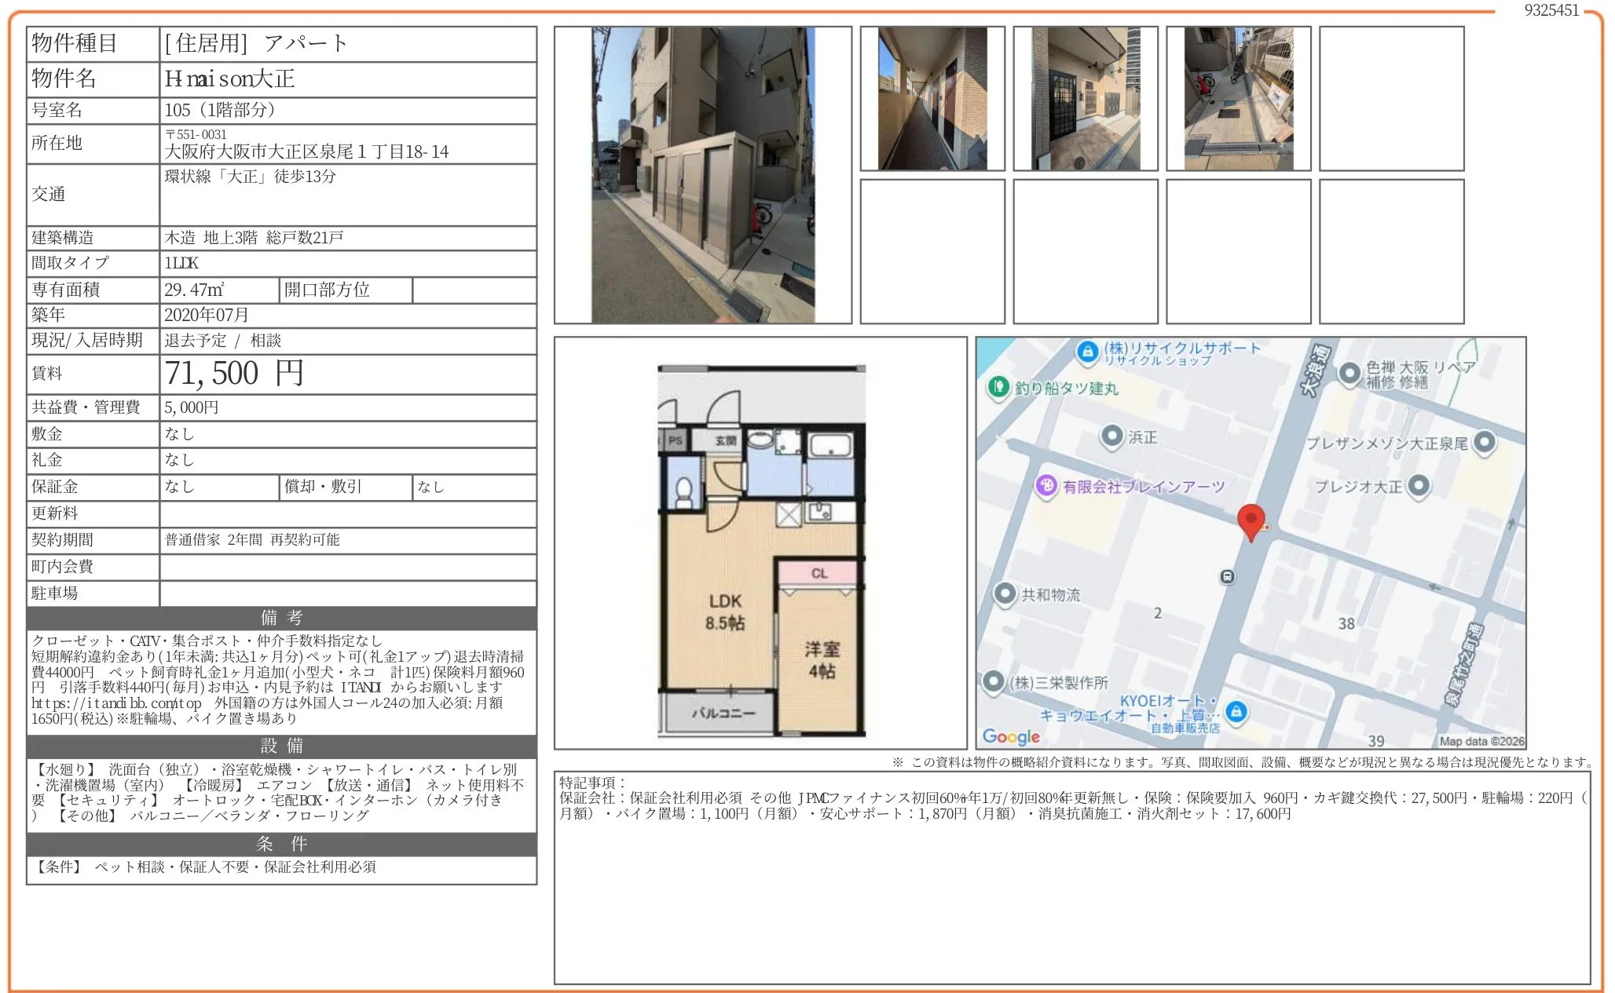Click the 有限会社ブレインアーツ purple marker
Image resolution: width=1615 pixels, height=993 pixels.
1046,486
